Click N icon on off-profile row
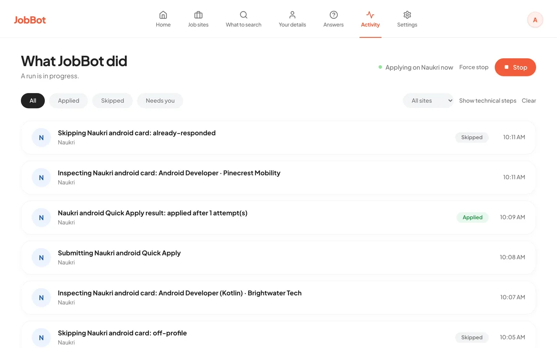The width and height of the screenshot is (557, 348). click(41, 338)
